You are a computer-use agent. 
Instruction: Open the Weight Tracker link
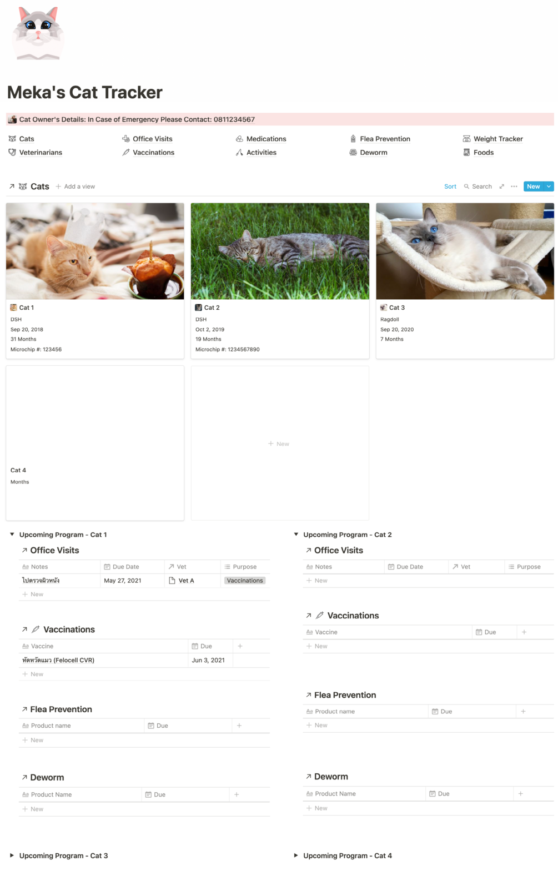[498, 139]
